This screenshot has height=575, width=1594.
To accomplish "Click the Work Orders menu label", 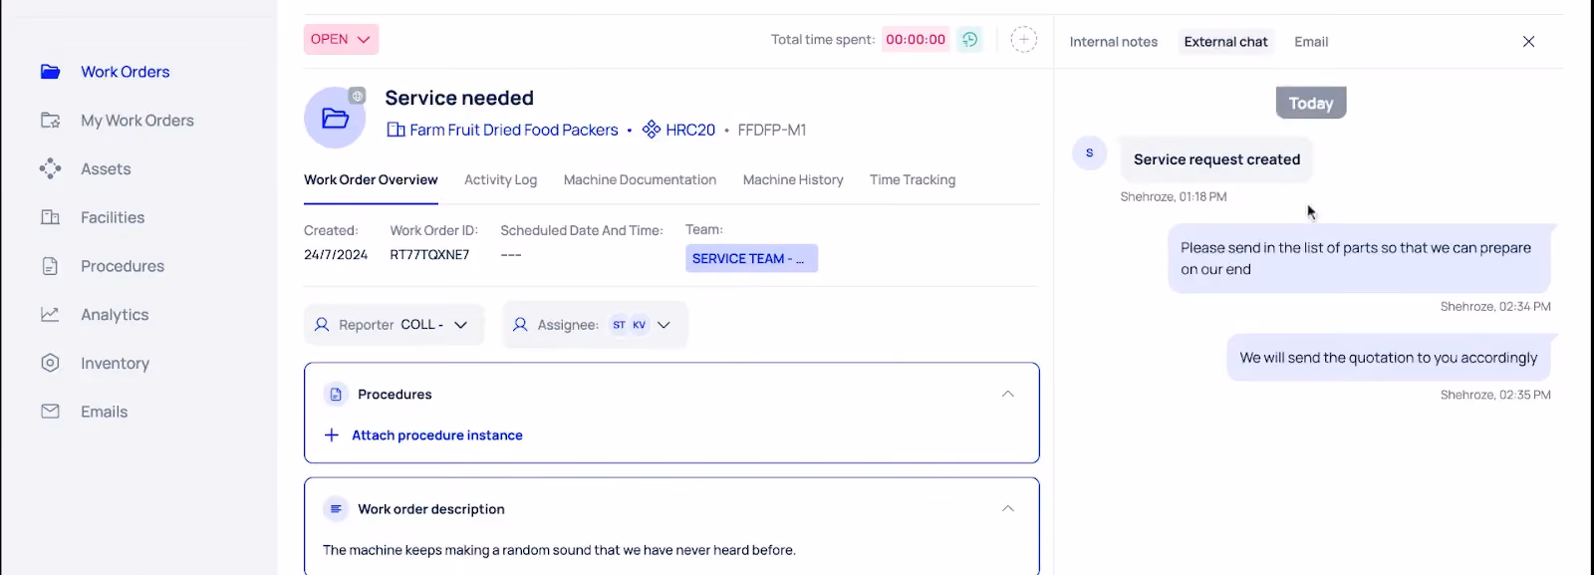I will pos(126,72).
